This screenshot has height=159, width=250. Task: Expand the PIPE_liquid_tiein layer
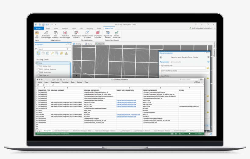(x=37, y=72)
